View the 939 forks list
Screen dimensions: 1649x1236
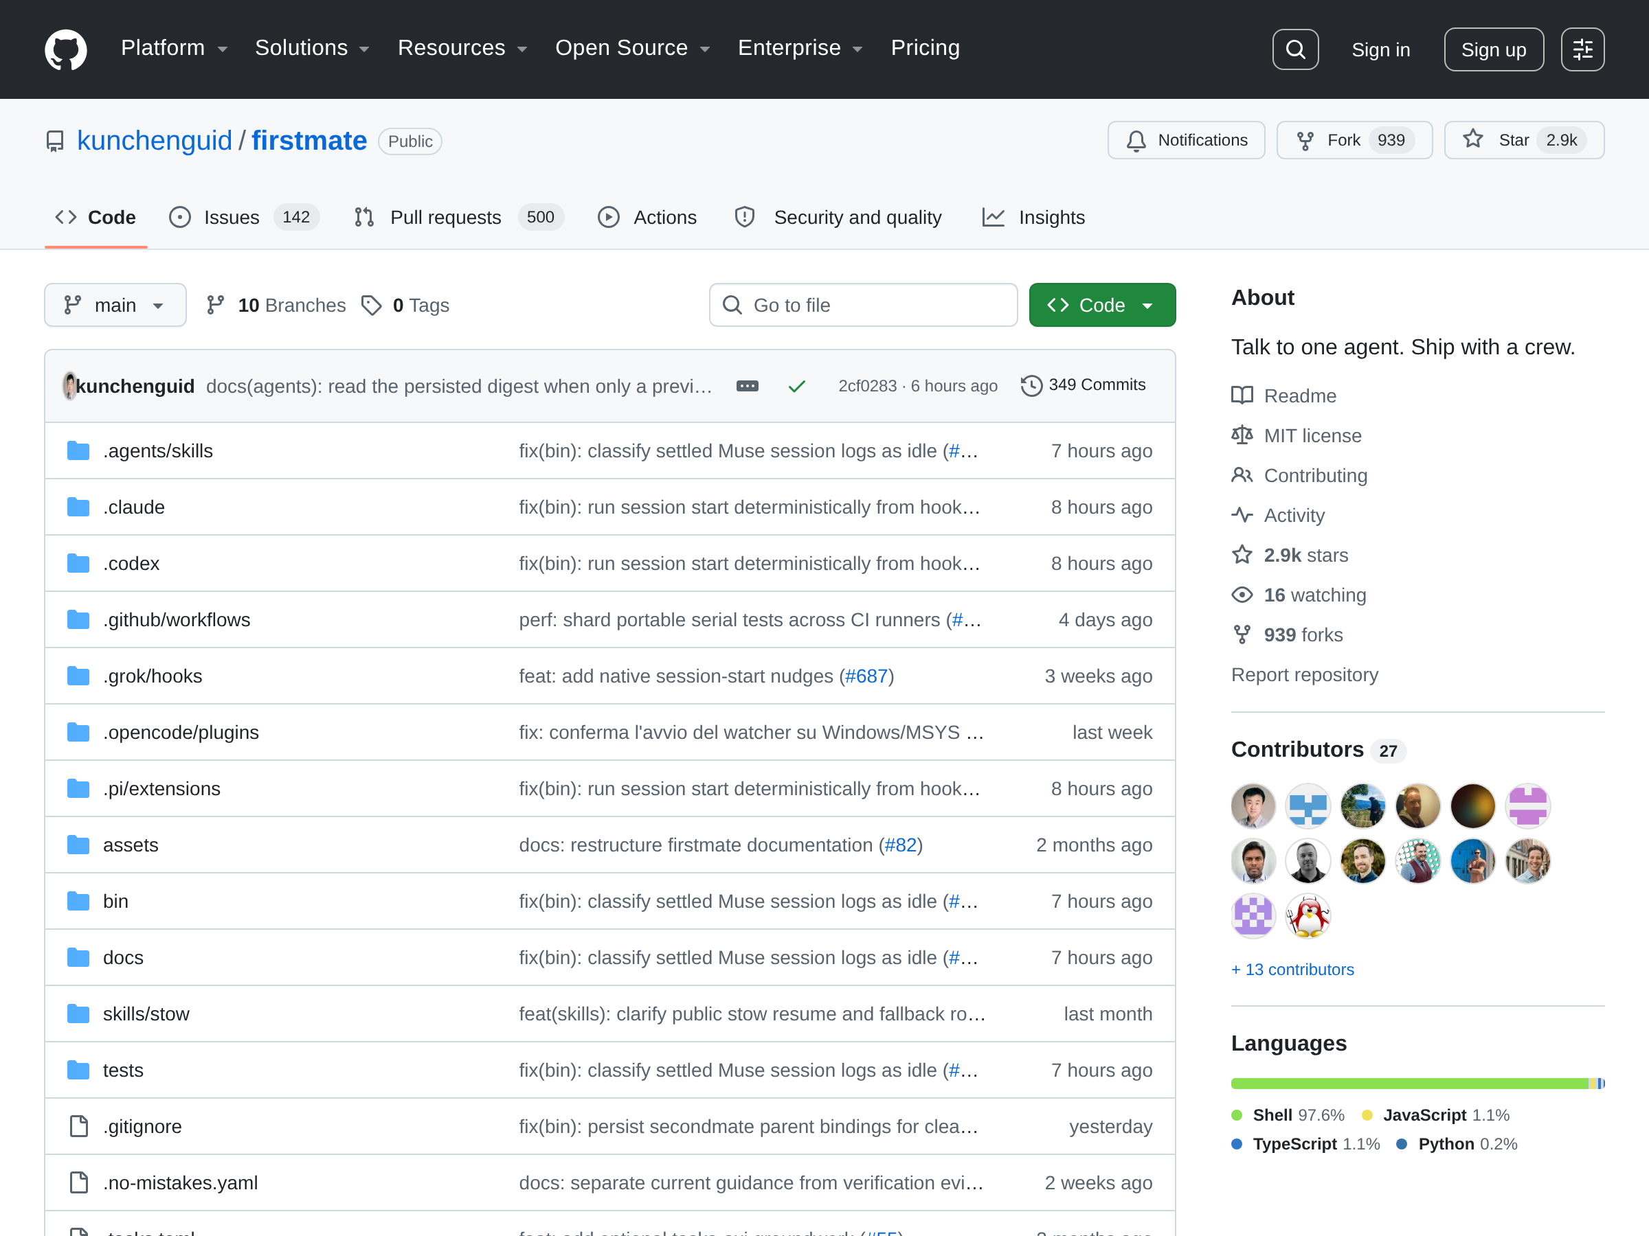1288,634
